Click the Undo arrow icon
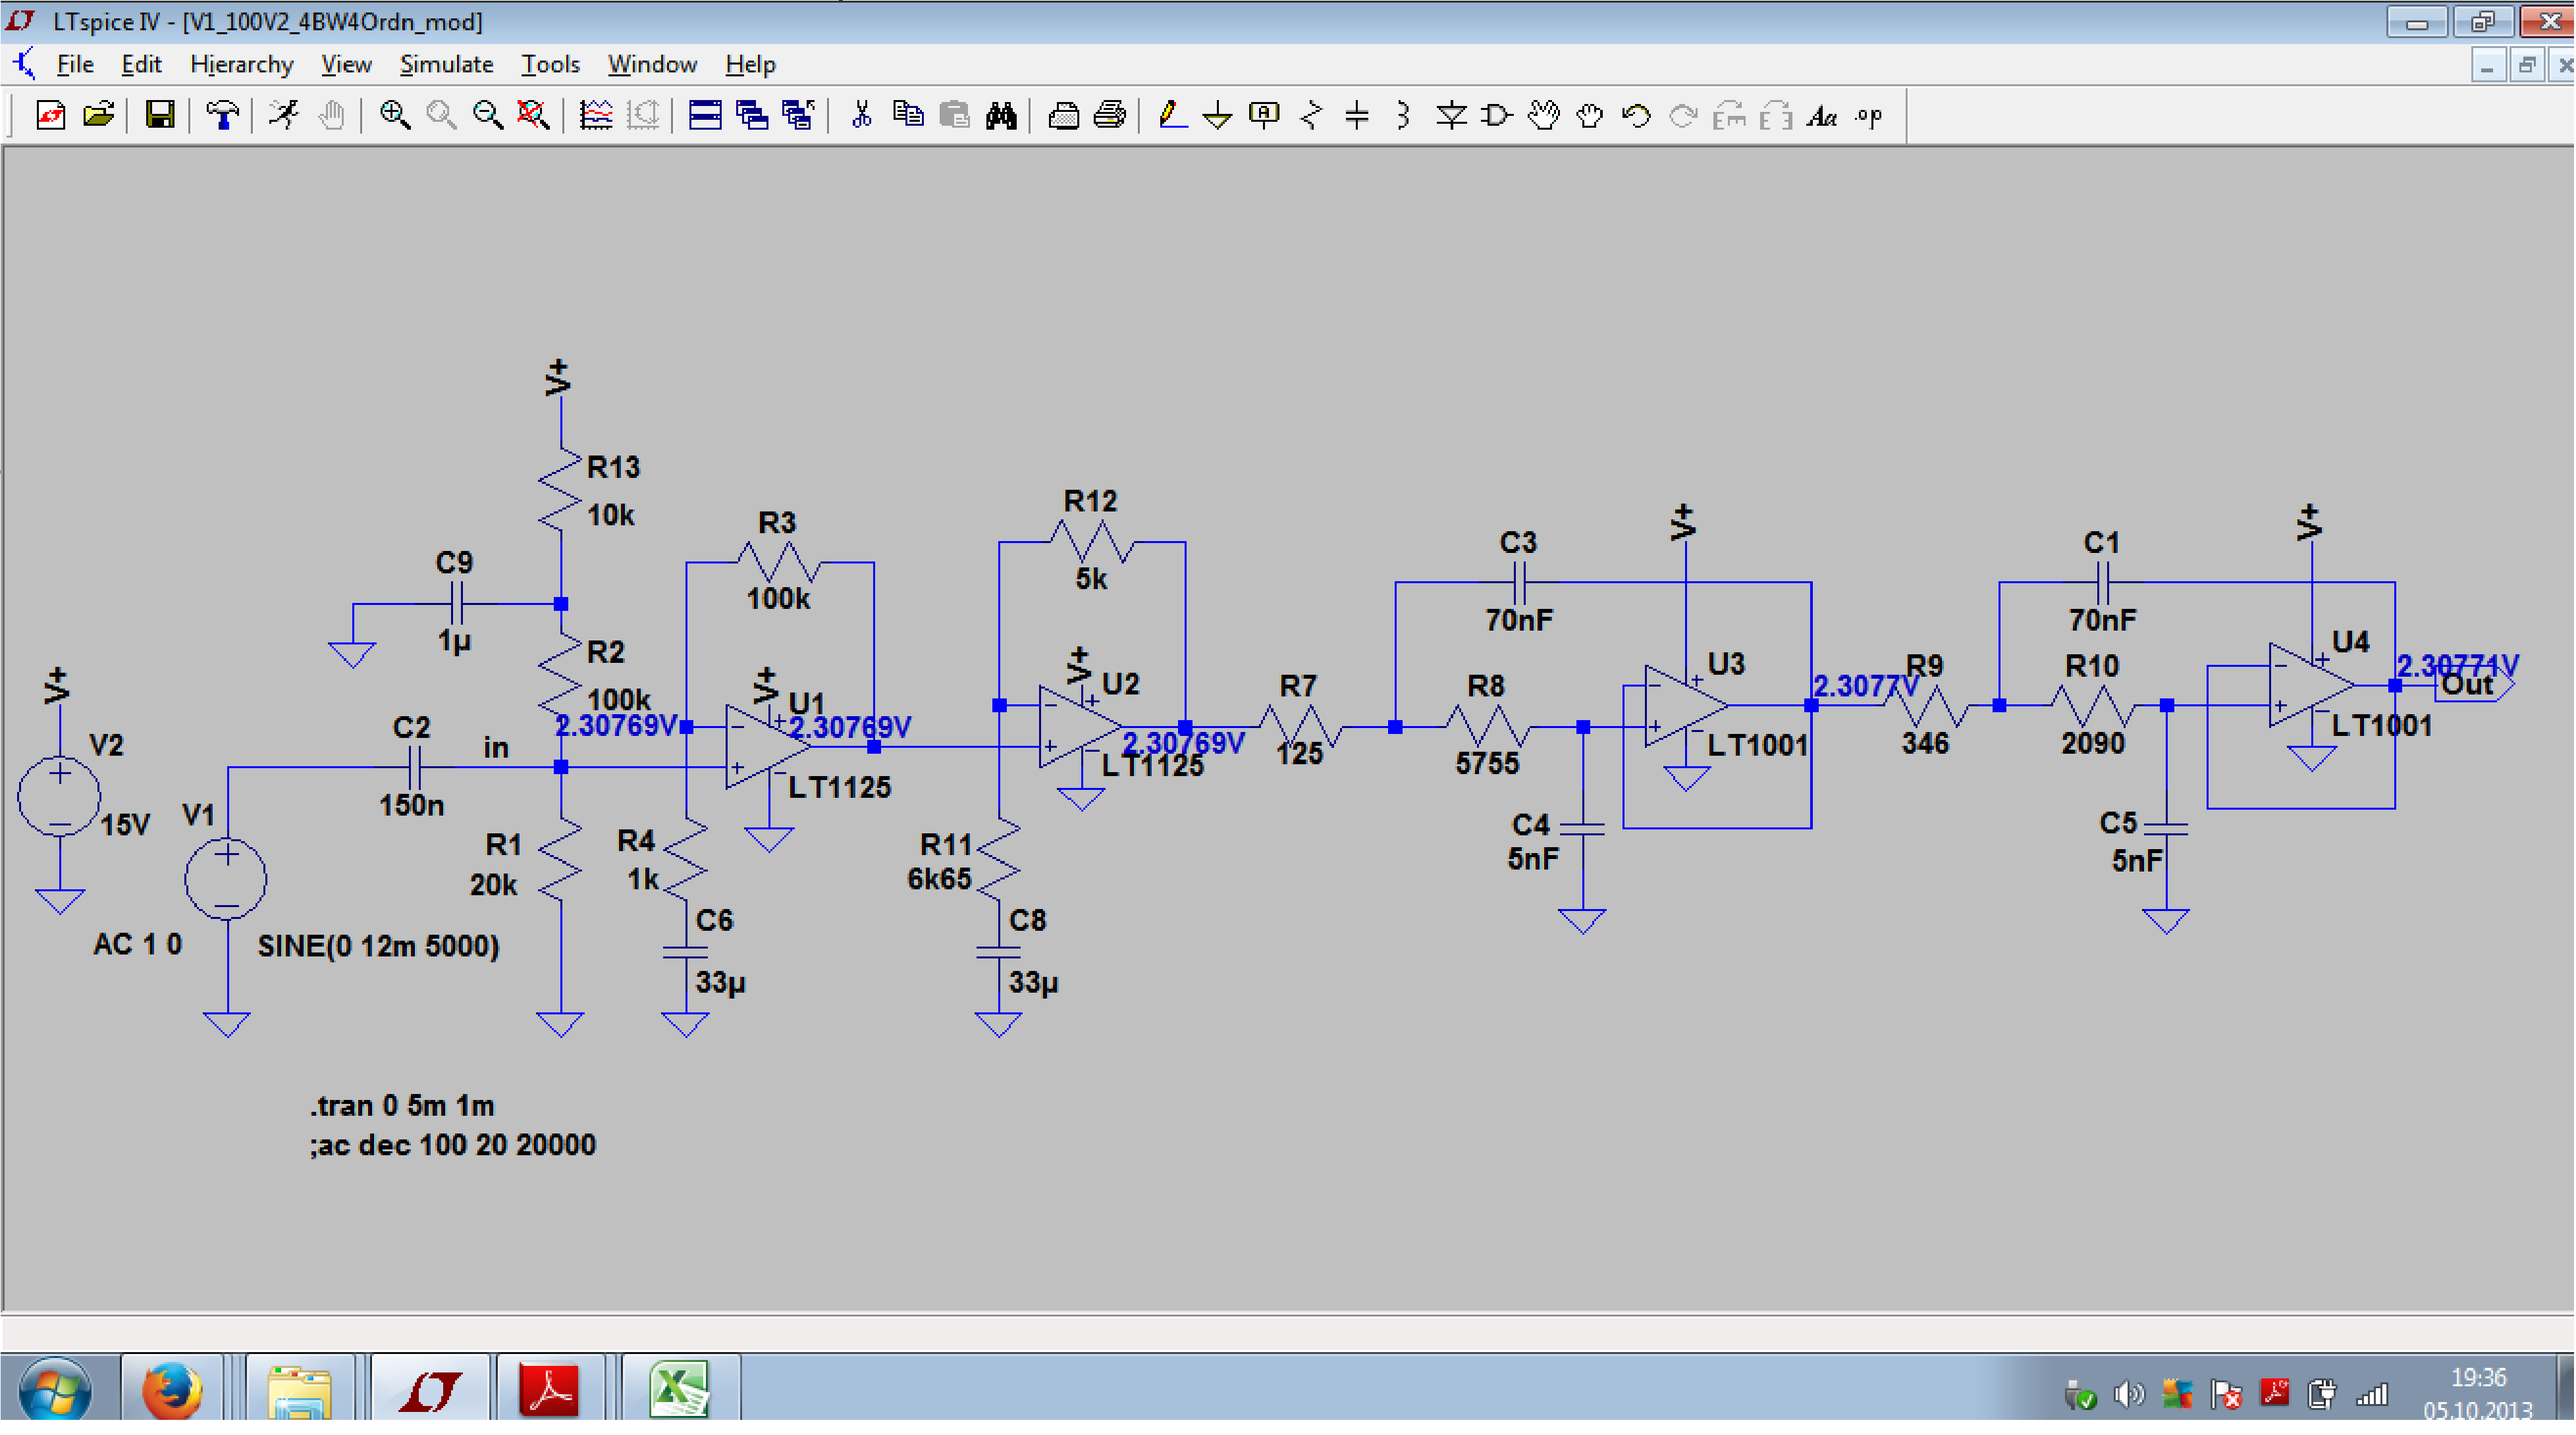 (1637, 115)
